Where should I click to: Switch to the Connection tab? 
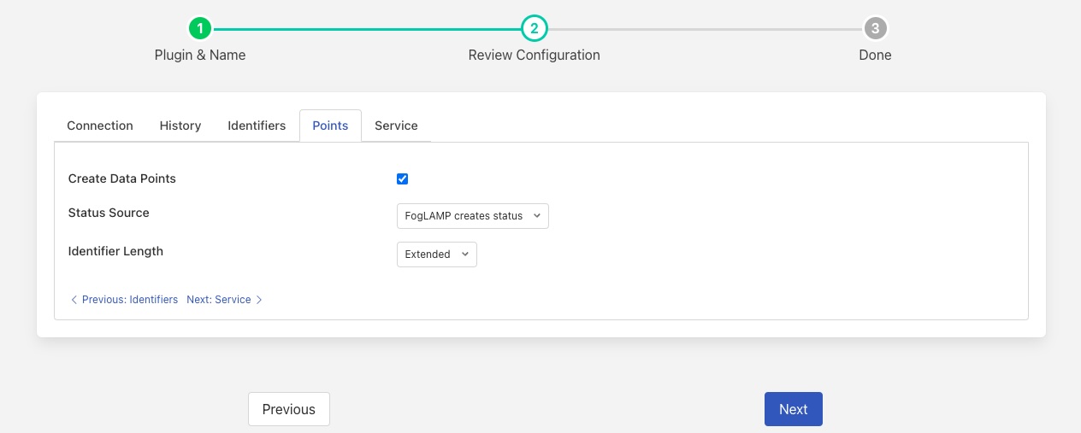coord(100,126)
